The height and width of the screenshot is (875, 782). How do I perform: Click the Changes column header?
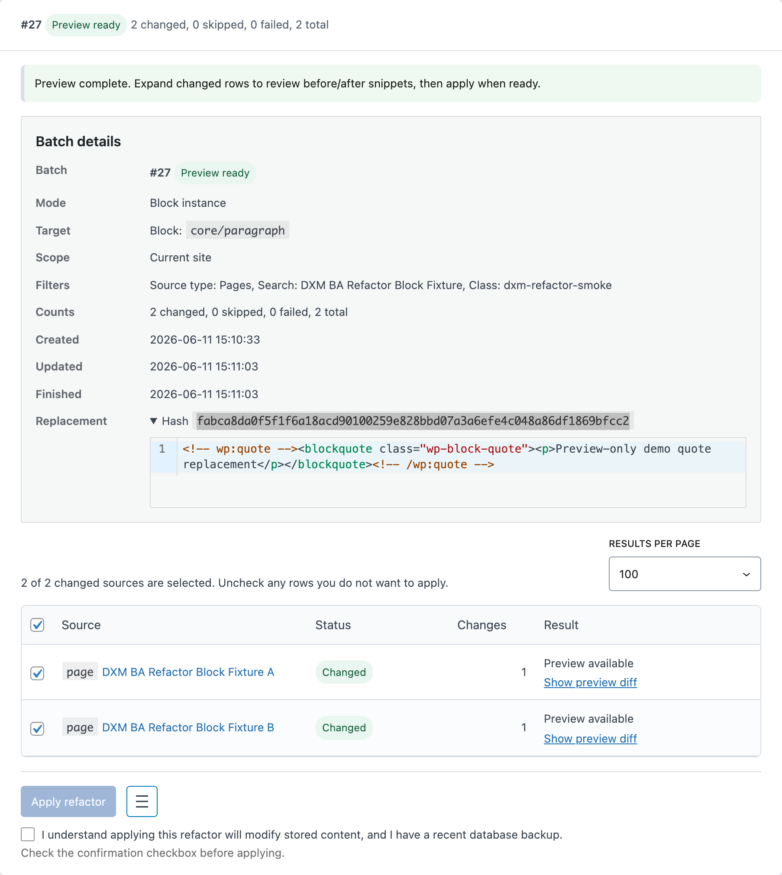tap(482, 625)
